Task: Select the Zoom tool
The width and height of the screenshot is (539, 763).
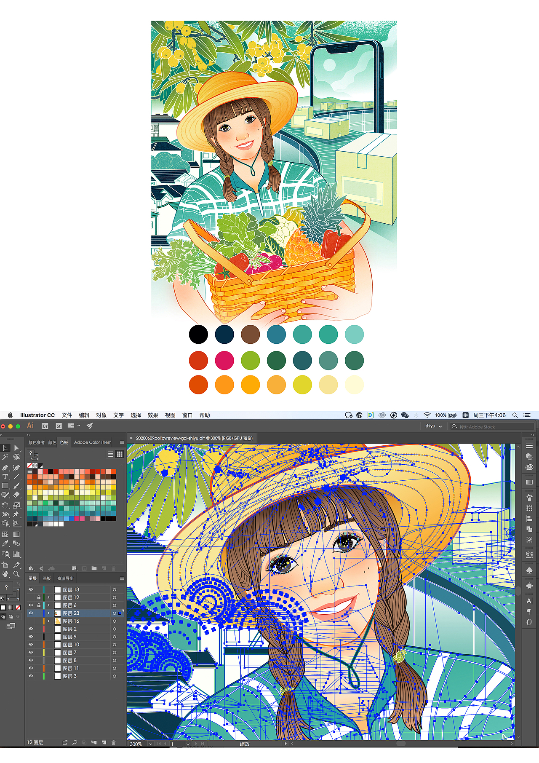Action: [x=16, y=574]
